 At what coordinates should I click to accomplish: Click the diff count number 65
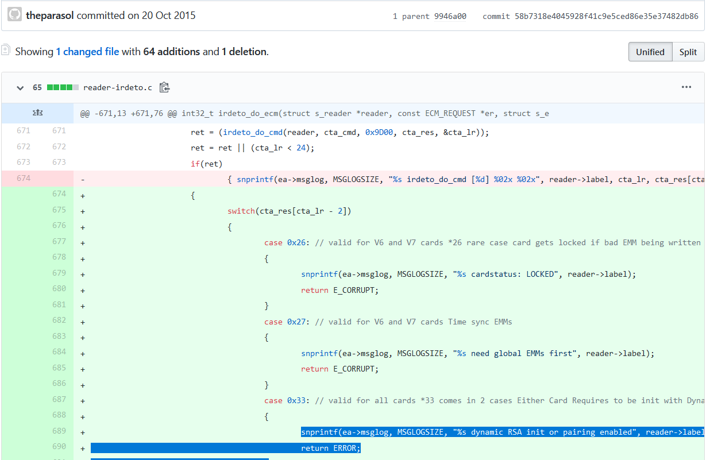[37, 88]
